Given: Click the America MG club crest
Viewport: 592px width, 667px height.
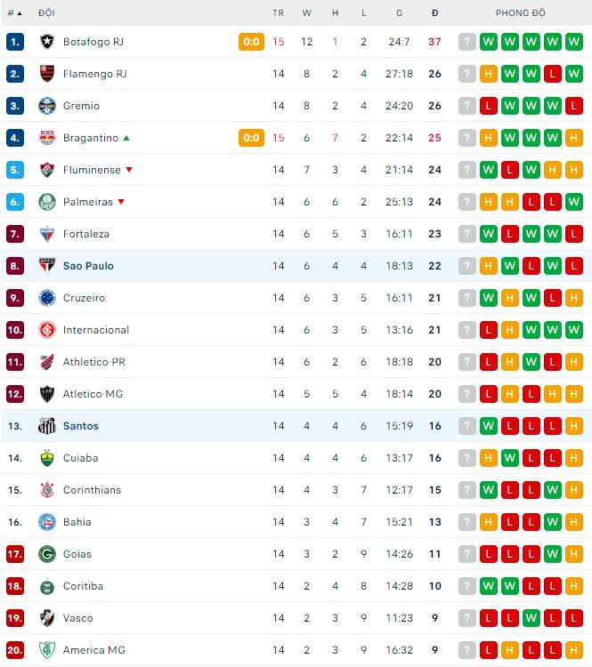Looking at the screenshot, I should pos(47,650).
